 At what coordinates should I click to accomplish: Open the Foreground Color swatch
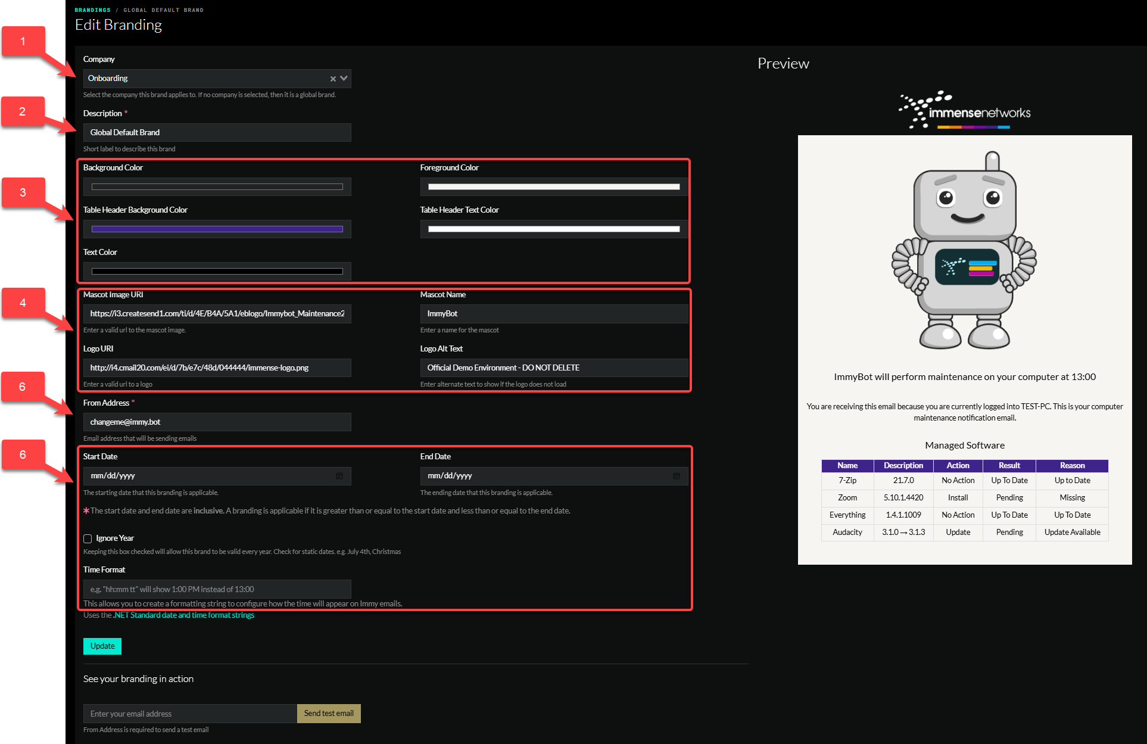pyautogui.click(x=554, y=187)
